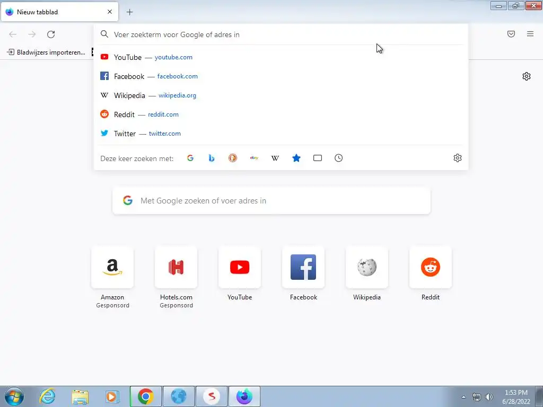
Task: Click the Met Google zoeken search box
Action: pos(271,201)
